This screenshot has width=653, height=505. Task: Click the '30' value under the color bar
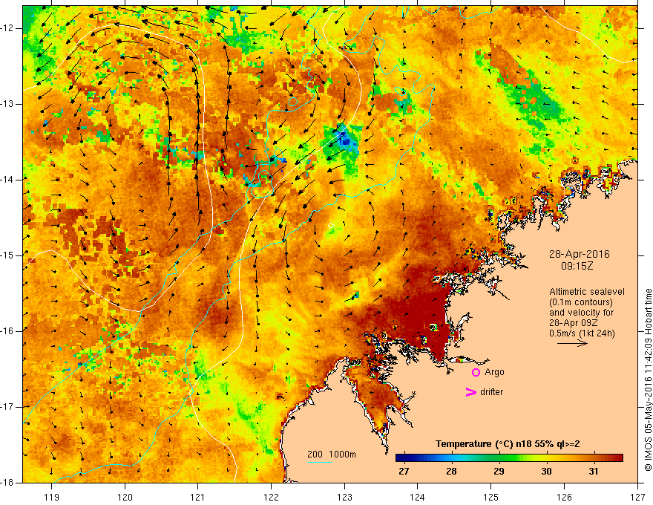coord(546,472)
